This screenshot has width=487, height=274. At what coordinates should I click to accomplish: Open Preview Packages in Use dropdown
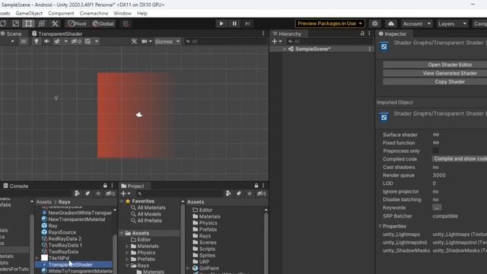click(329, 24)
